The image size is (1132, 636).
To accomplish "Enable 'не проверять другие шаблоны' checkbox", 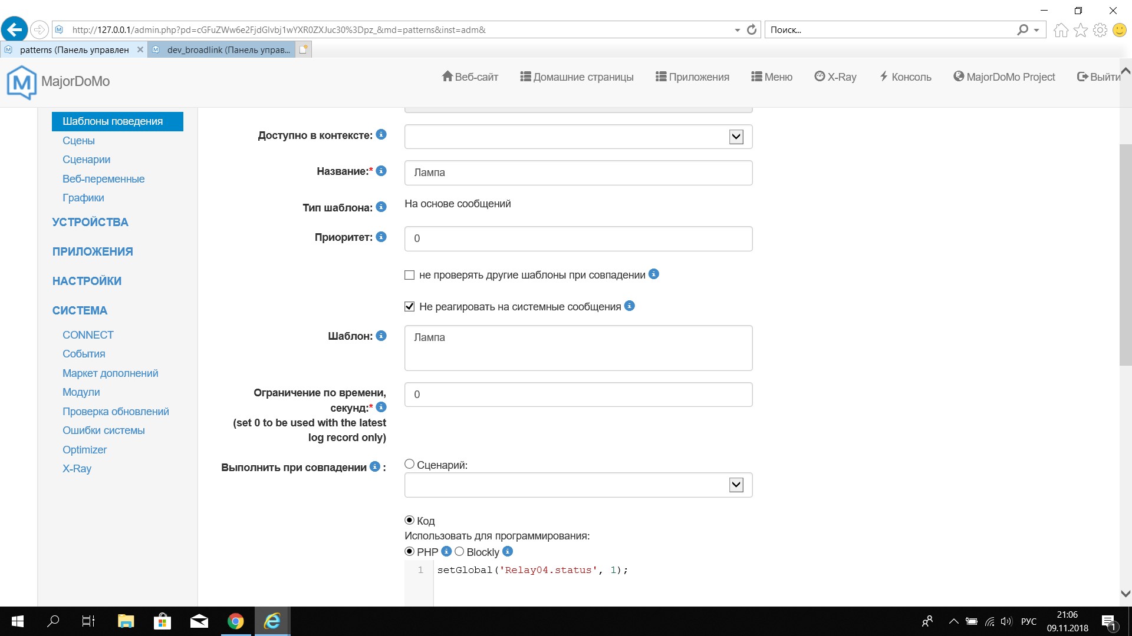I will point(410,275).
